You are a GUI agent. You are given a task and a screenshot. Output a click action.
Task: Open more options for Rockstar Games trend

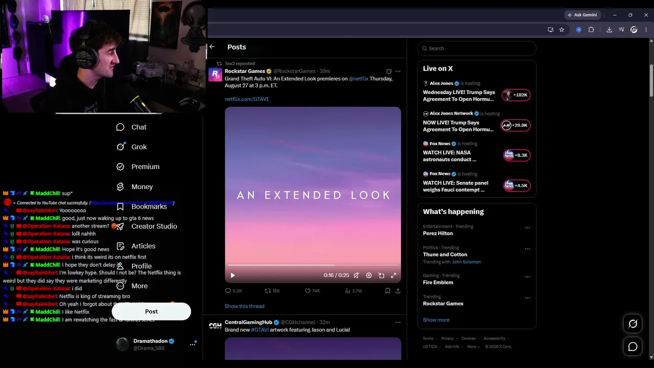tap(527, 298)
